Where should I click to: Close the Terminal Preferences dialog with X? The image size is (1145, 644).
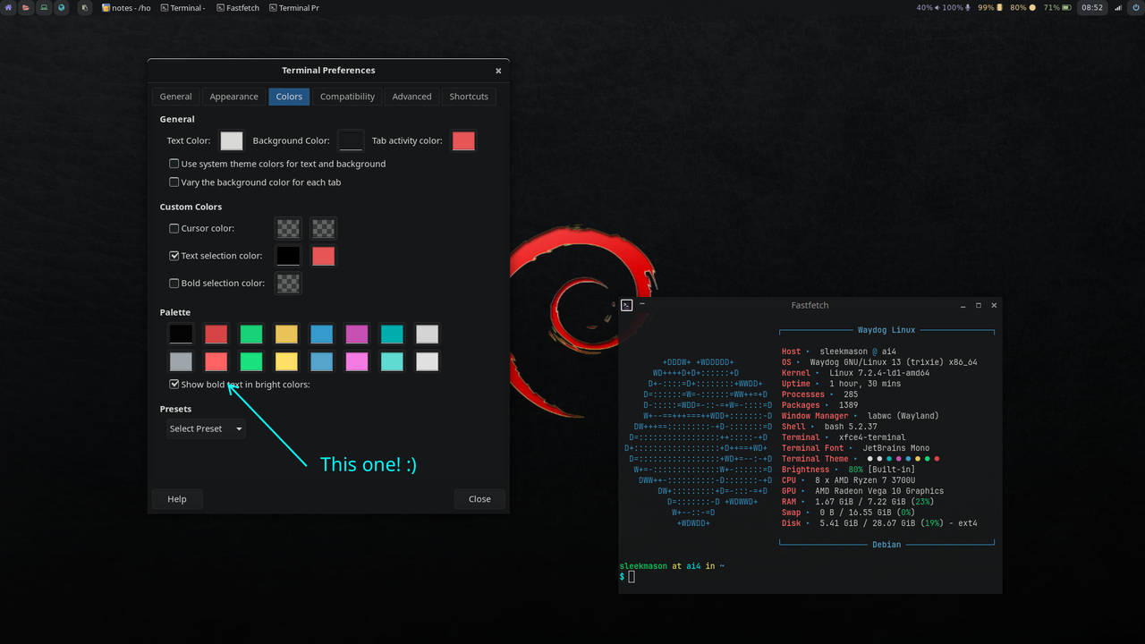498,71
